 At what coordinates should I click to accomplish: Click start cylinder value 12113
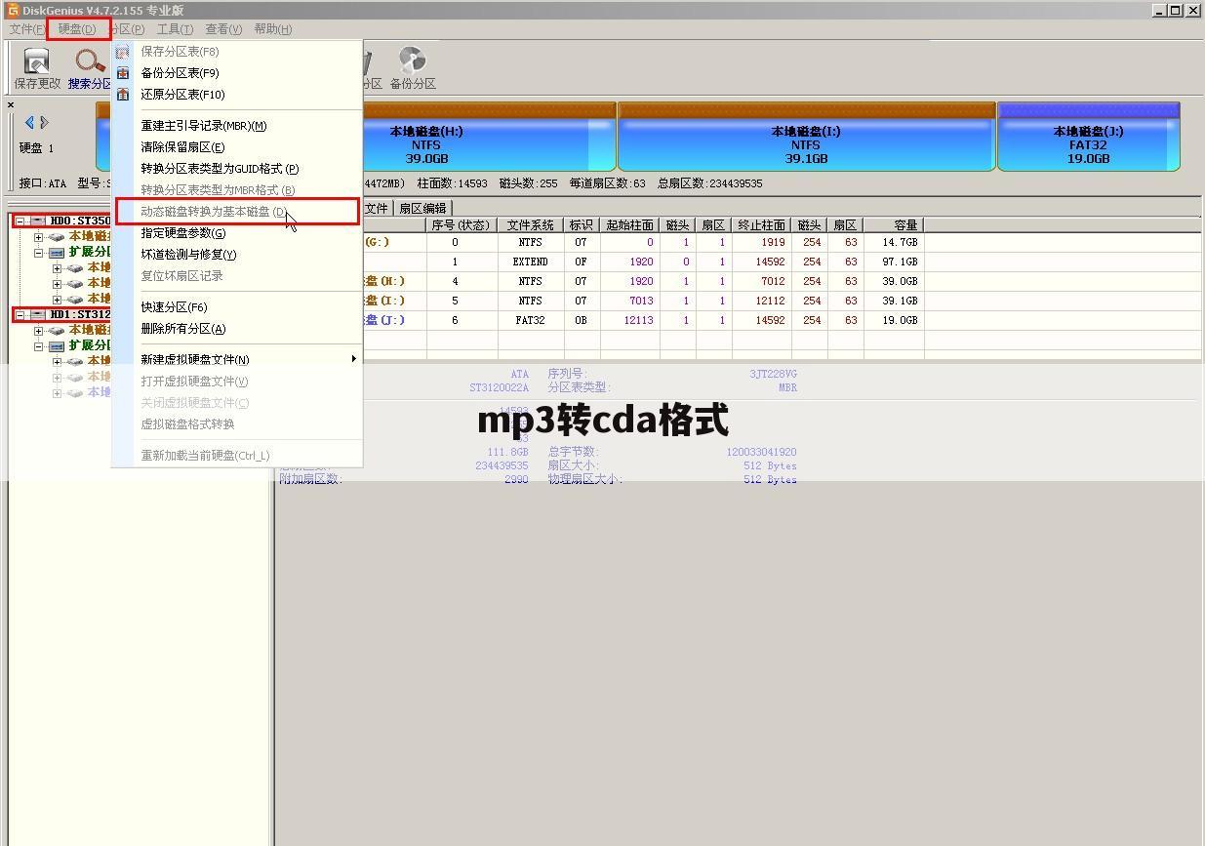(x=637, y=321)
